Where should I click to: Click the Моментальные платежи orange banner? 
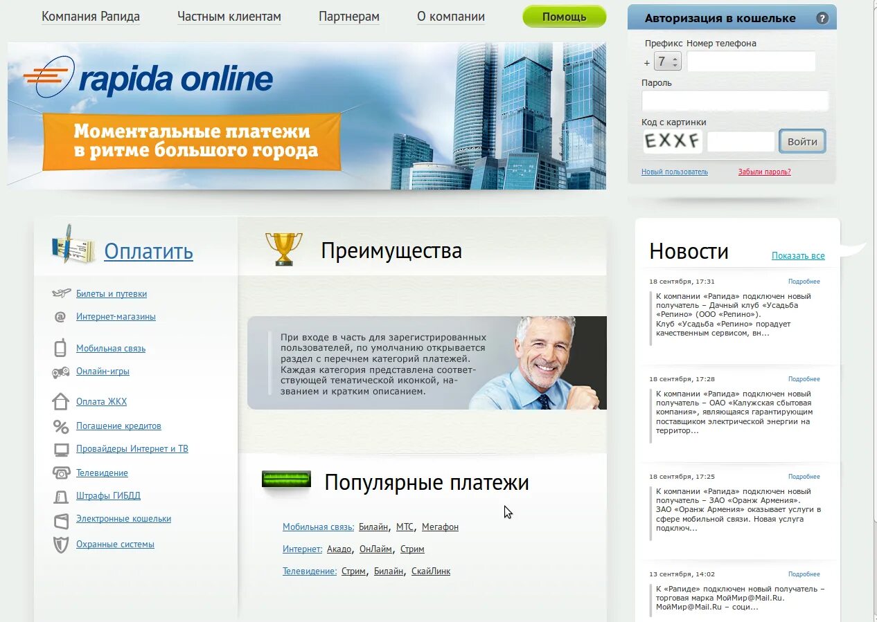tap(192, 141)
